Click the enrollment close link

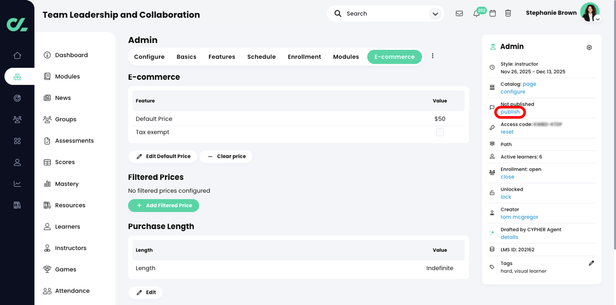[x=507, y=177]
